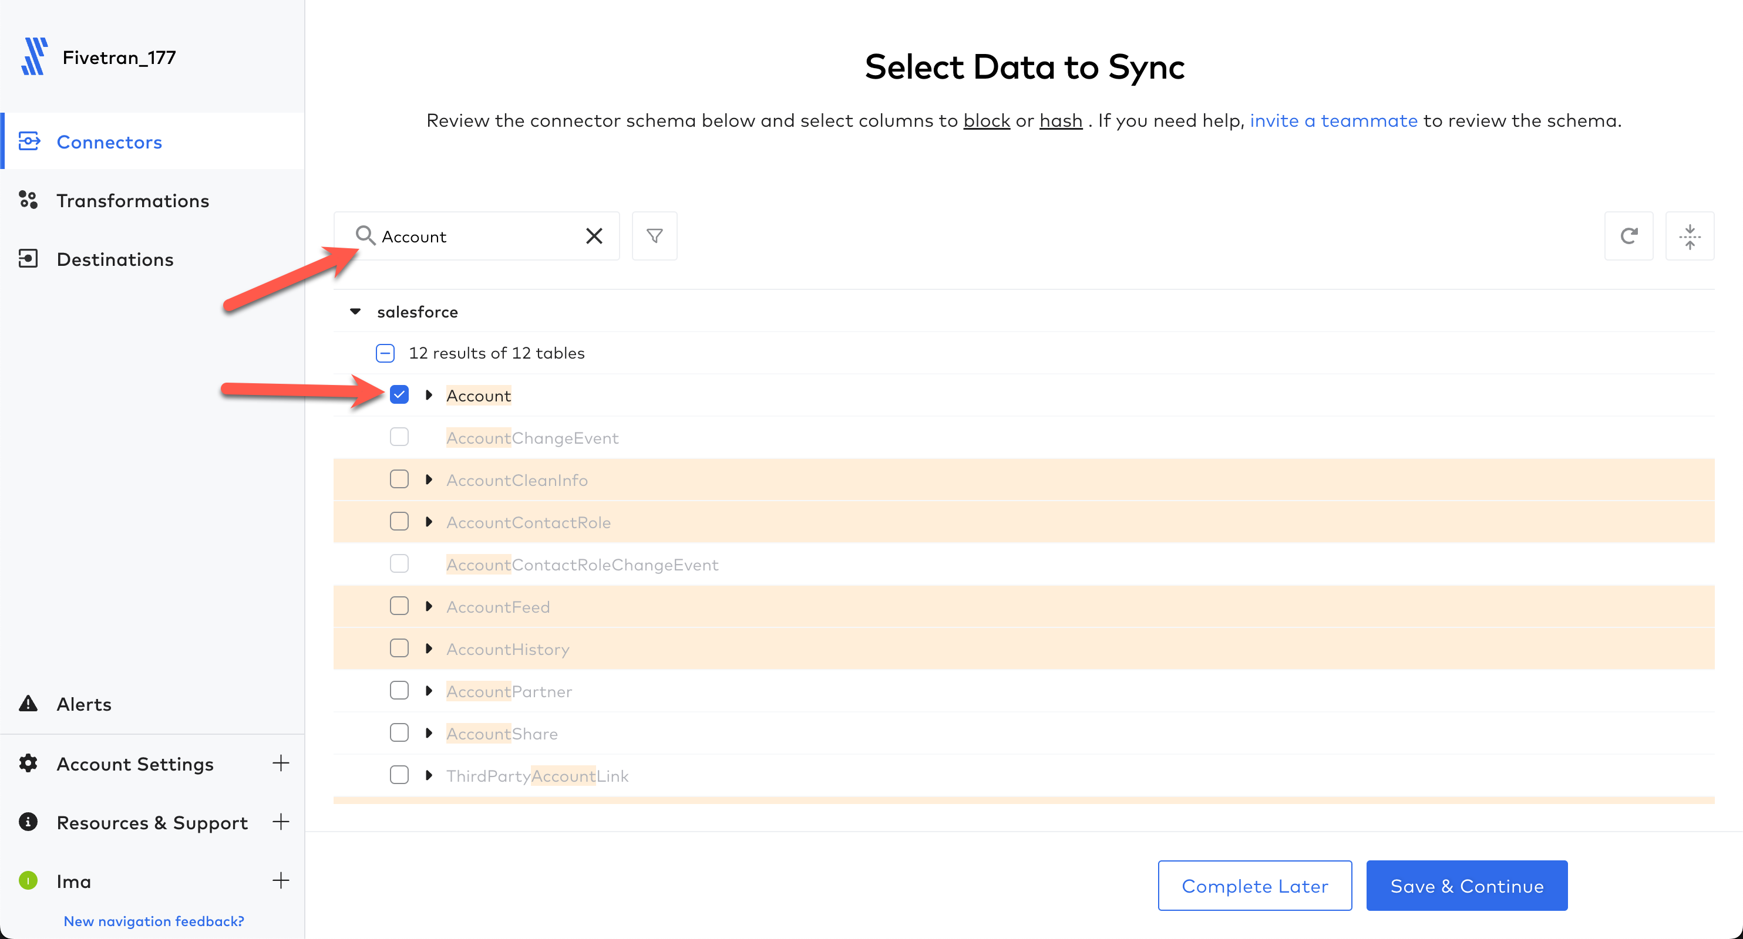Click the filter funnel icon

tap(654, 236)
